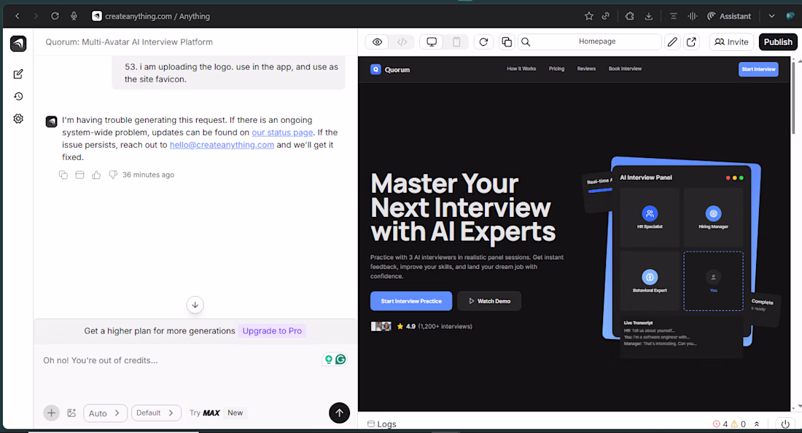
Task: Switch to code view with the brackets icon
Action: point(402,42)
